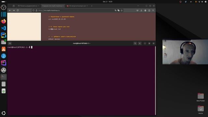Open the Trash icon in the dock
The width and height of the screenshot is (208, 117).
point(4,91)
